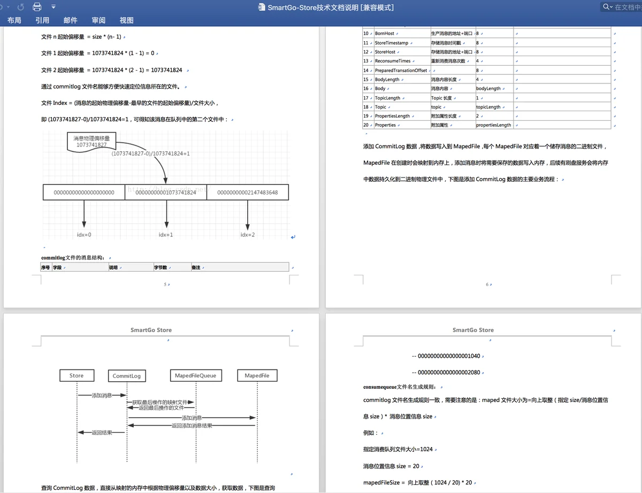The image size is (642, 493).
Task: Click the StoreTimestamp table cell
Action: (x=402, y=43)
